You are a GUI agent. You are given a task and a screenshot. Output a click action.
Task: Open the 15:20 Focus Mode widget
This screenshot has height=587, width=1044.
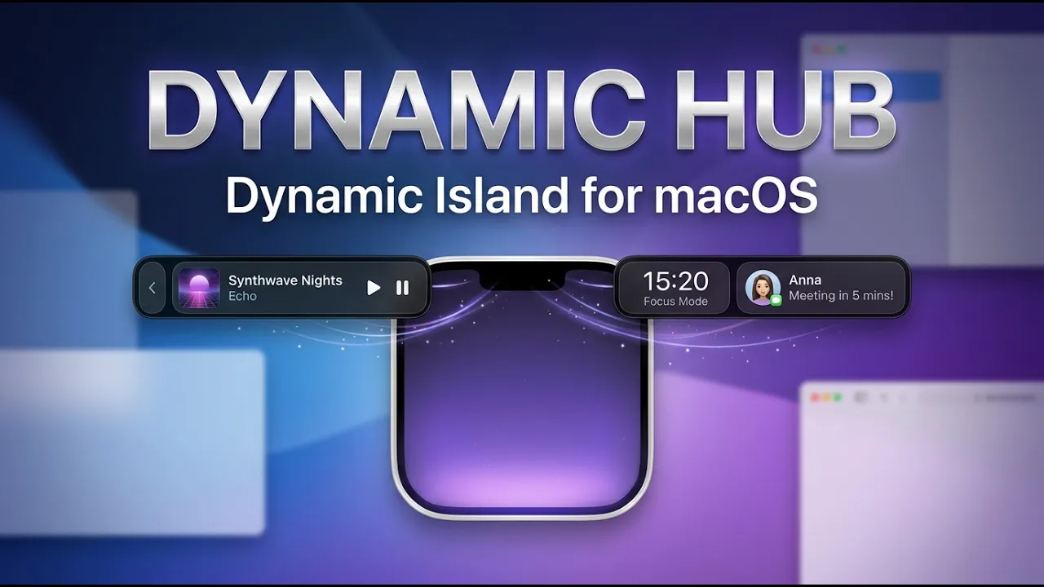(x=675, y=288)
